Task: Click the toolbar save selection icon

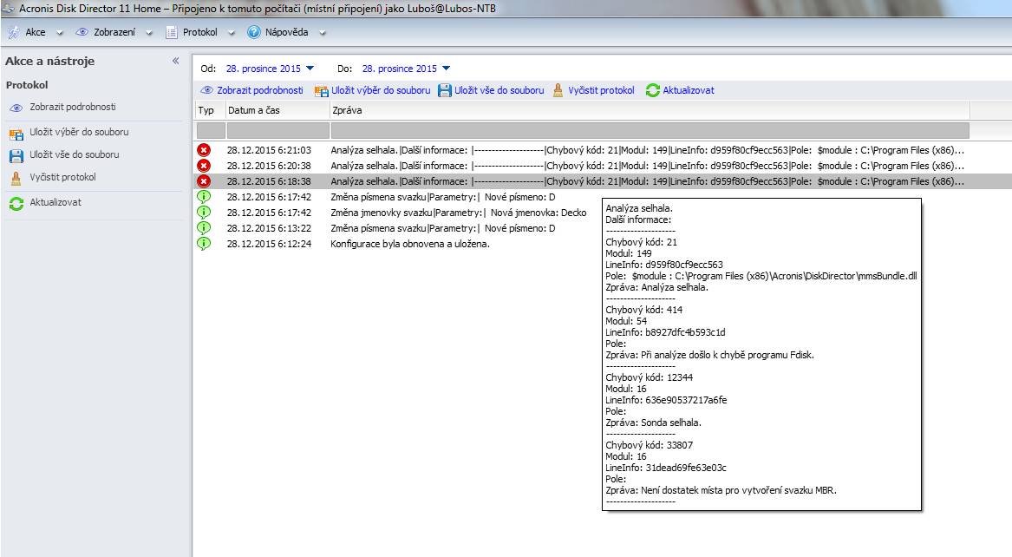Action: click(x=322, y=91)
